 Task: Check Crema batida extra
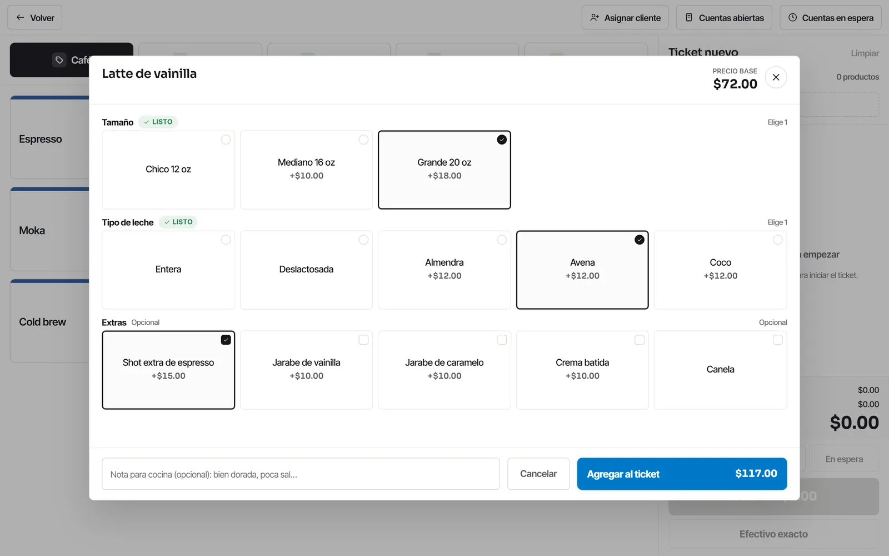click(x=582, y=370)
